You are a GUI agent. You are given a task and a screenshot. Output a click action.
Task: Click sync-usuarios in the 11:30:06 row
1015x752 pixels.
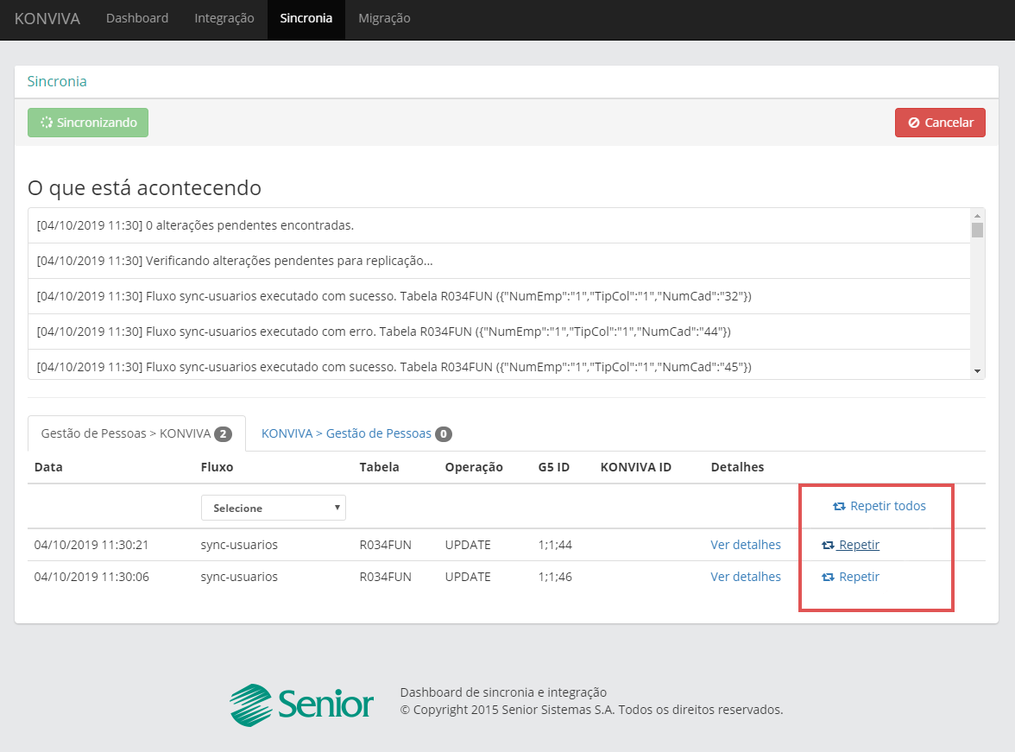(x=239, y=577)
